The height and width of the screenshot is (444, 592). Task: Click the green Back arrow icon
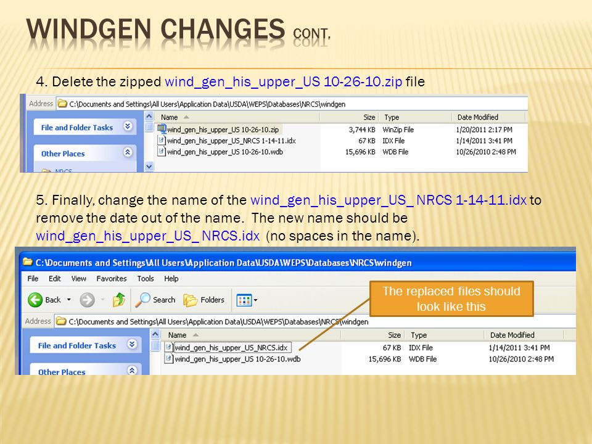35,300
